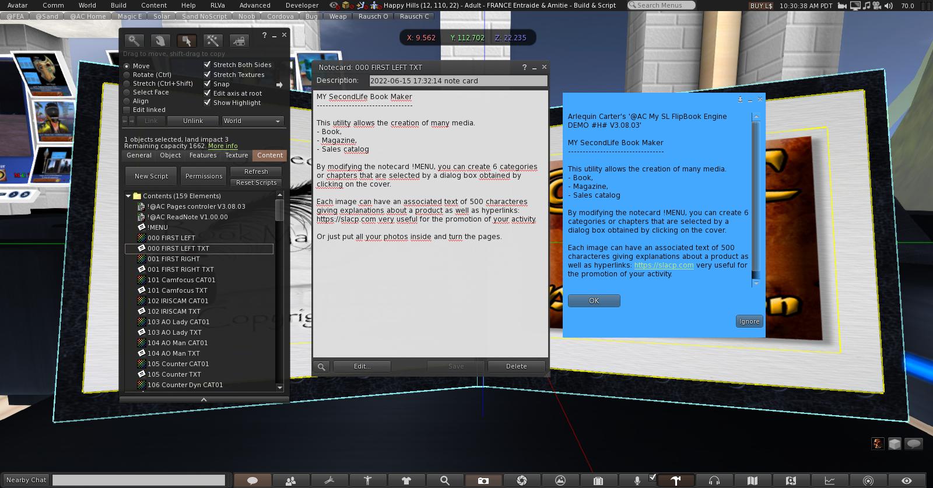
Task: Click the world map icon in toolbar
Action: pyautogui.click(x=752, y=480)
